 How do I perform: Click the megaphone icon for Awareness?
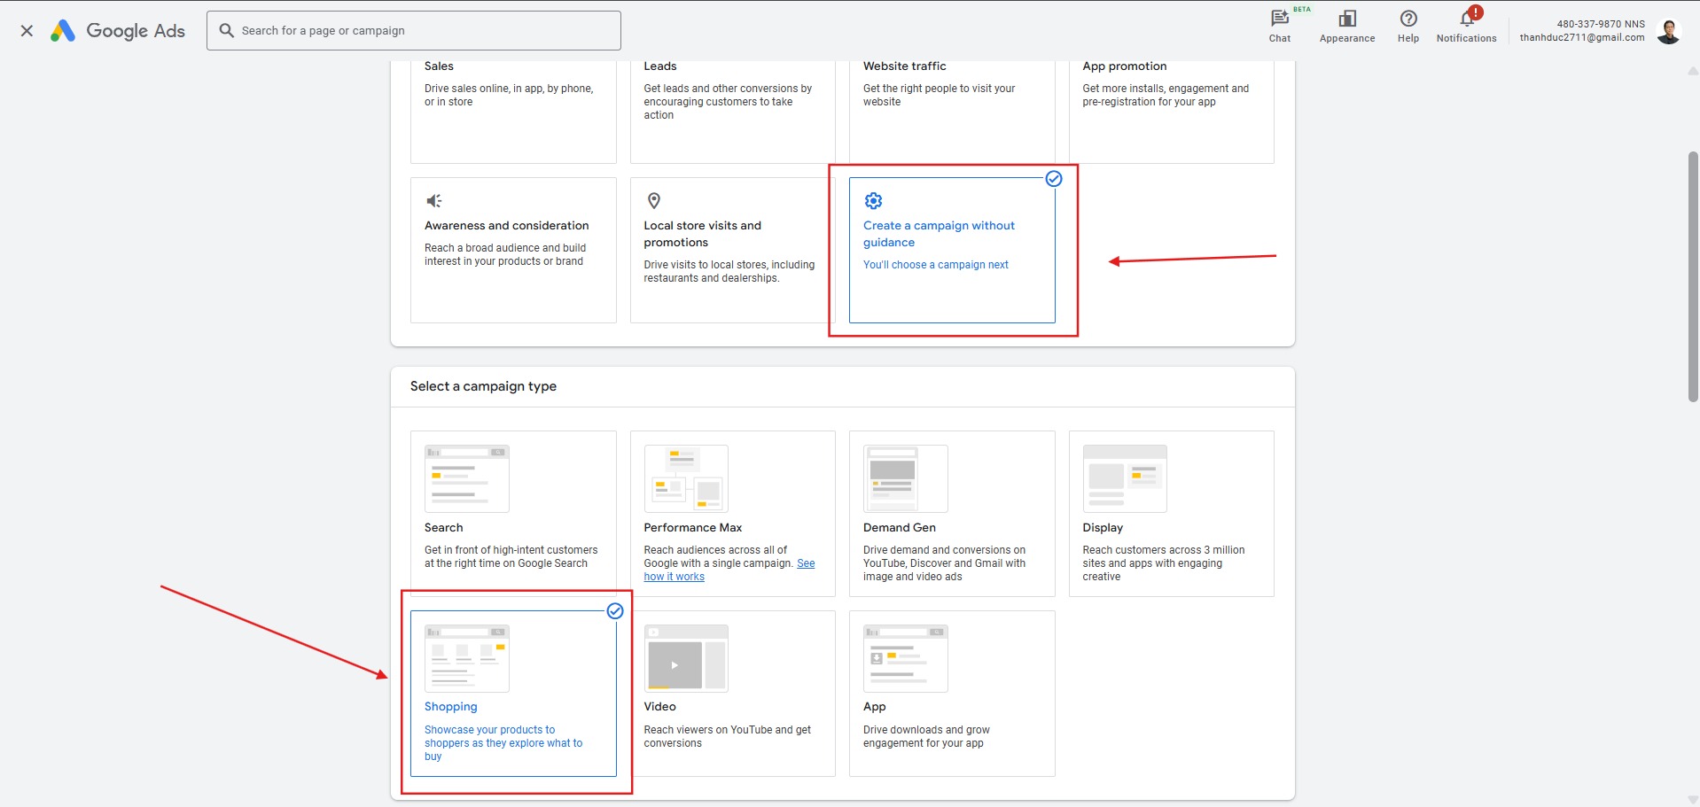click(x=434, y=201)
